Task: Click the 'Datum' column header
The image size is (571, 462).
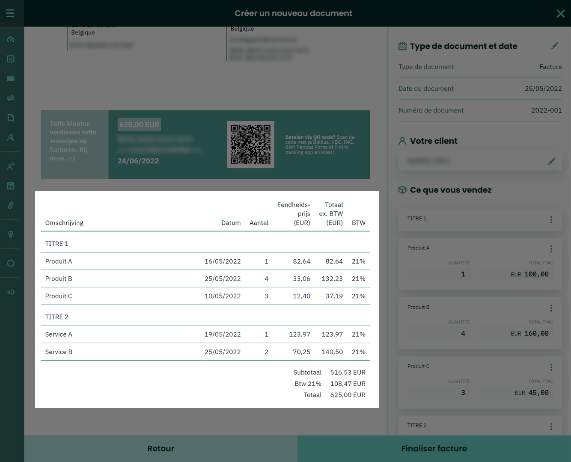Action: 231,223
